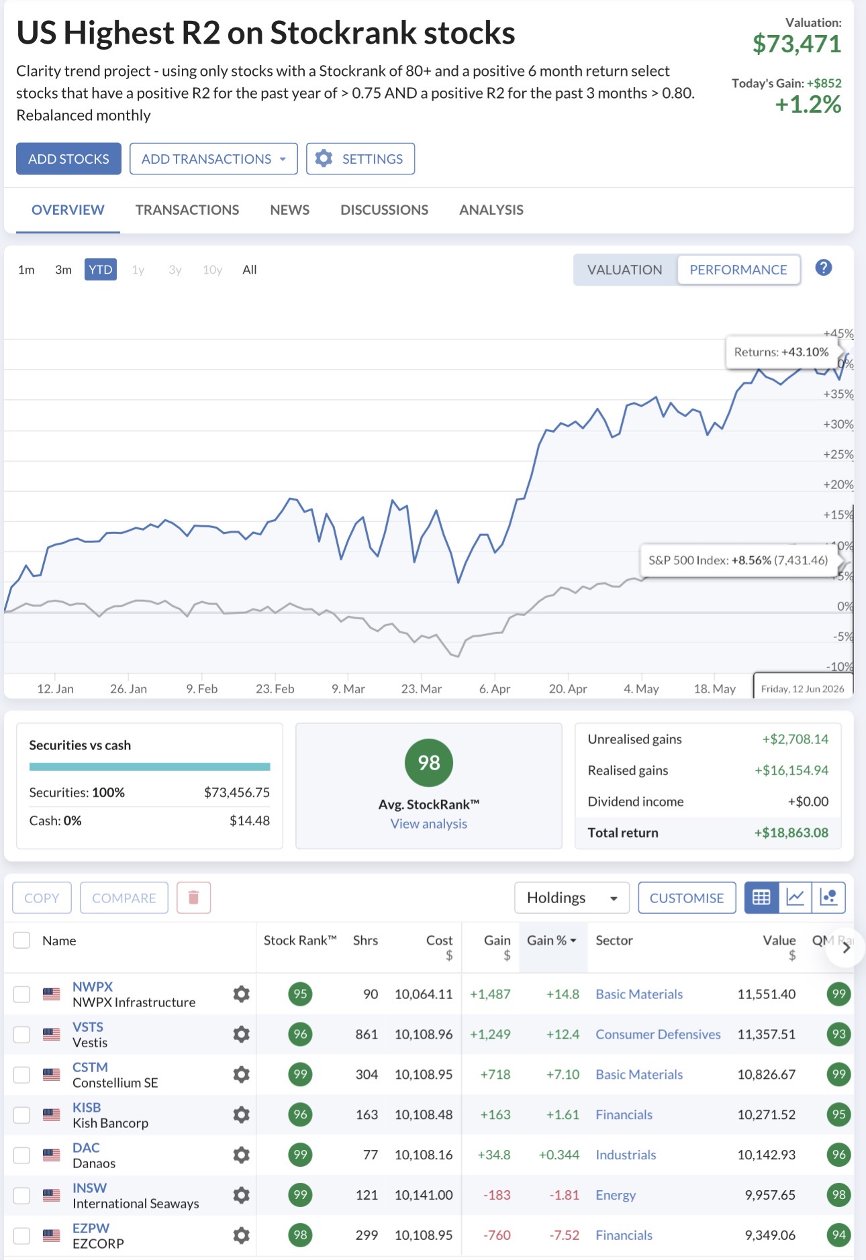This screenshot has height=1260, width=866.
Task: Click the Compare button
Action: [x=124, y=898]
